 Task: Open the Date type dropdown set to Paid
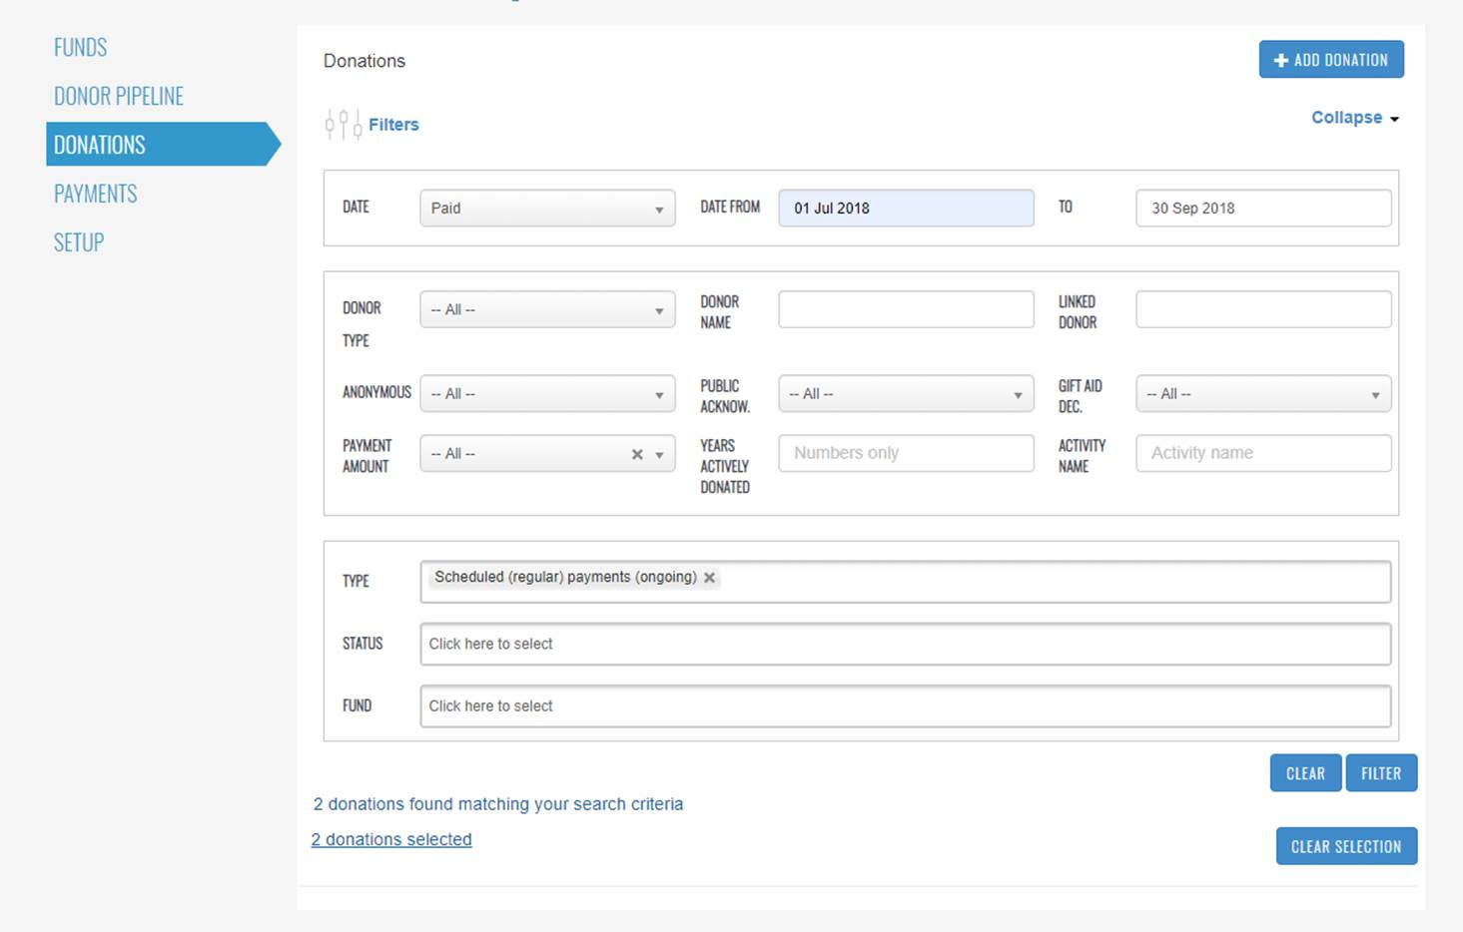[546, 209]
